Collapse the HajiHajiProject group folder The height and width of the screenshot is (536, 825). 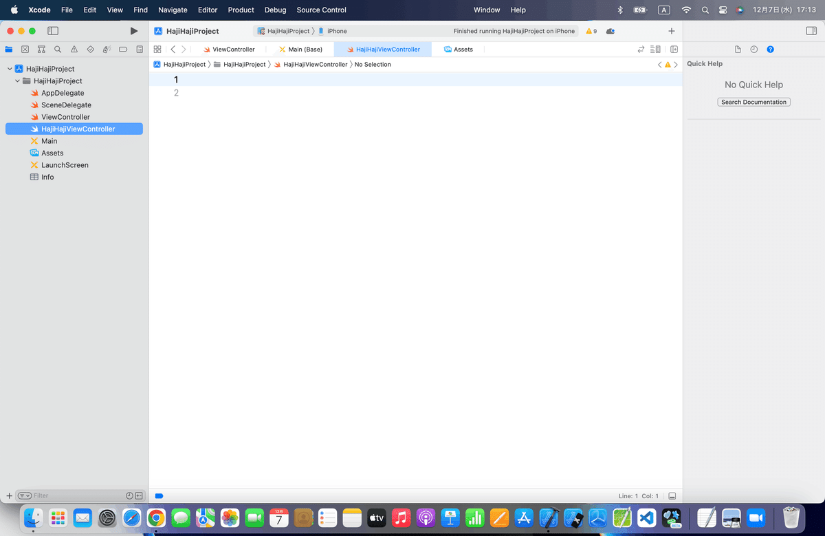pos(17,81)
